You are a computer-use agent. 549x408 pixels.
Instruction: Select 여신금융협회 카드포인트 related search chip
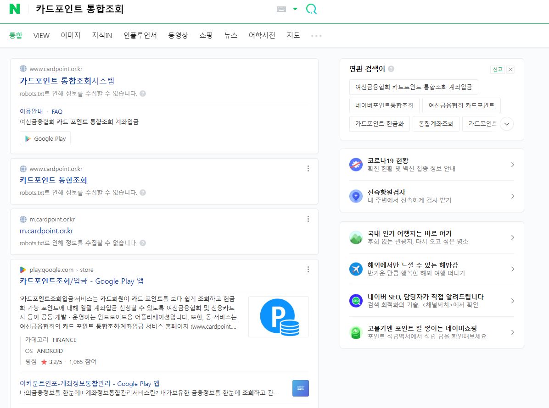click(461, 105)
